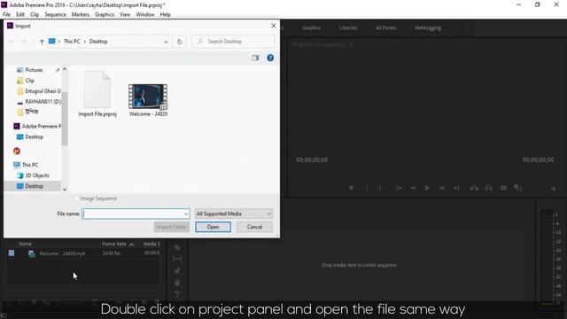
Task: Toggle the preview pane icon in the Import dialog
Action: 255,58
